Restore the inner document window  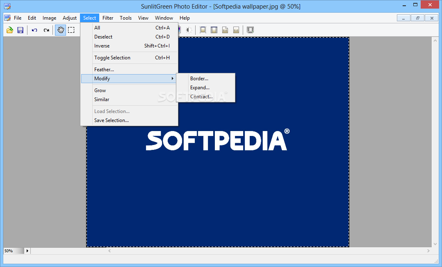pyautogui.click(x=418, y=18)
